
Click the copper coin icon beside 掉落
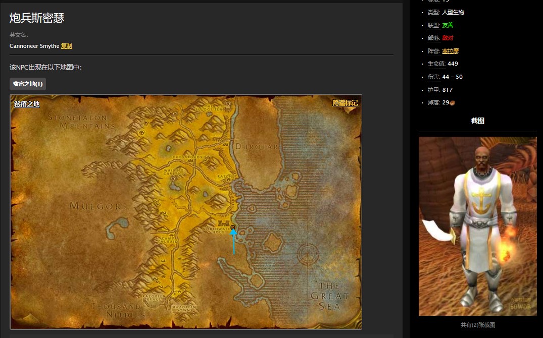pos(453,103)
